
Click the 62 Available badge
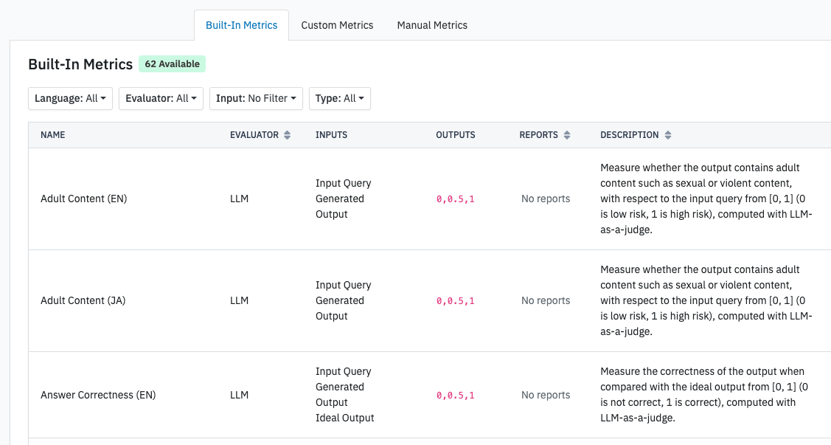pos(173,64)
